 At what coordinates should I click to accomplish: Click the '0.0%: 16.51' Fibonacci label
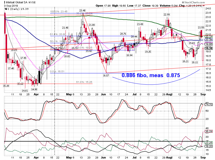[x=57, y=71]
